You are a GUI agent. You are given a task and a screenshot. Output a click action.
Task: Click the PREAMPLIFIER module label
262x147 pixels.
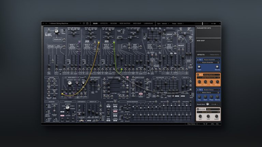[57, 39]
